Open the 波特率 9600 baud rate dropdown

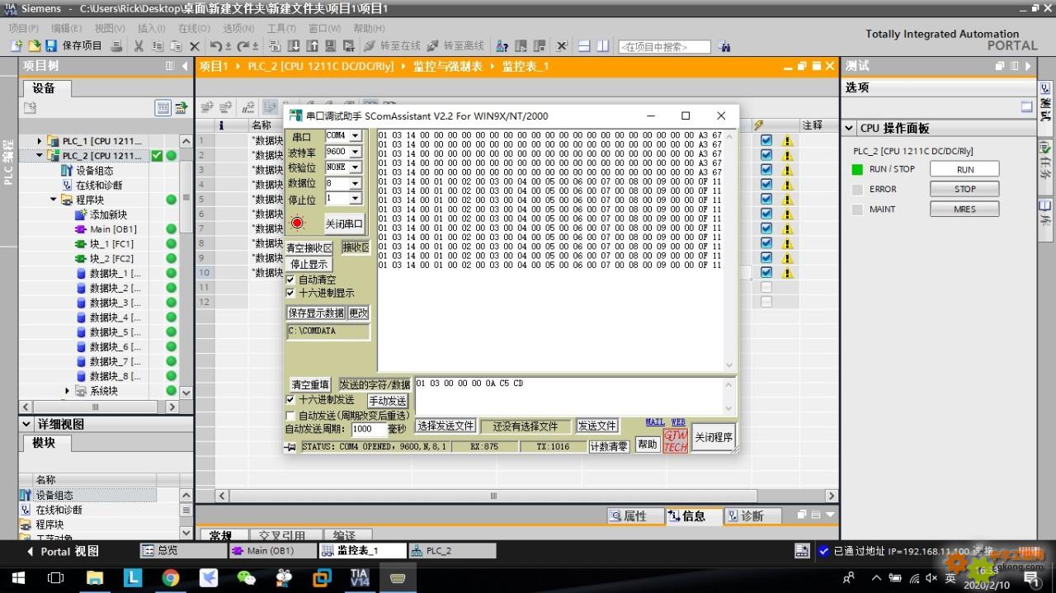356,152
